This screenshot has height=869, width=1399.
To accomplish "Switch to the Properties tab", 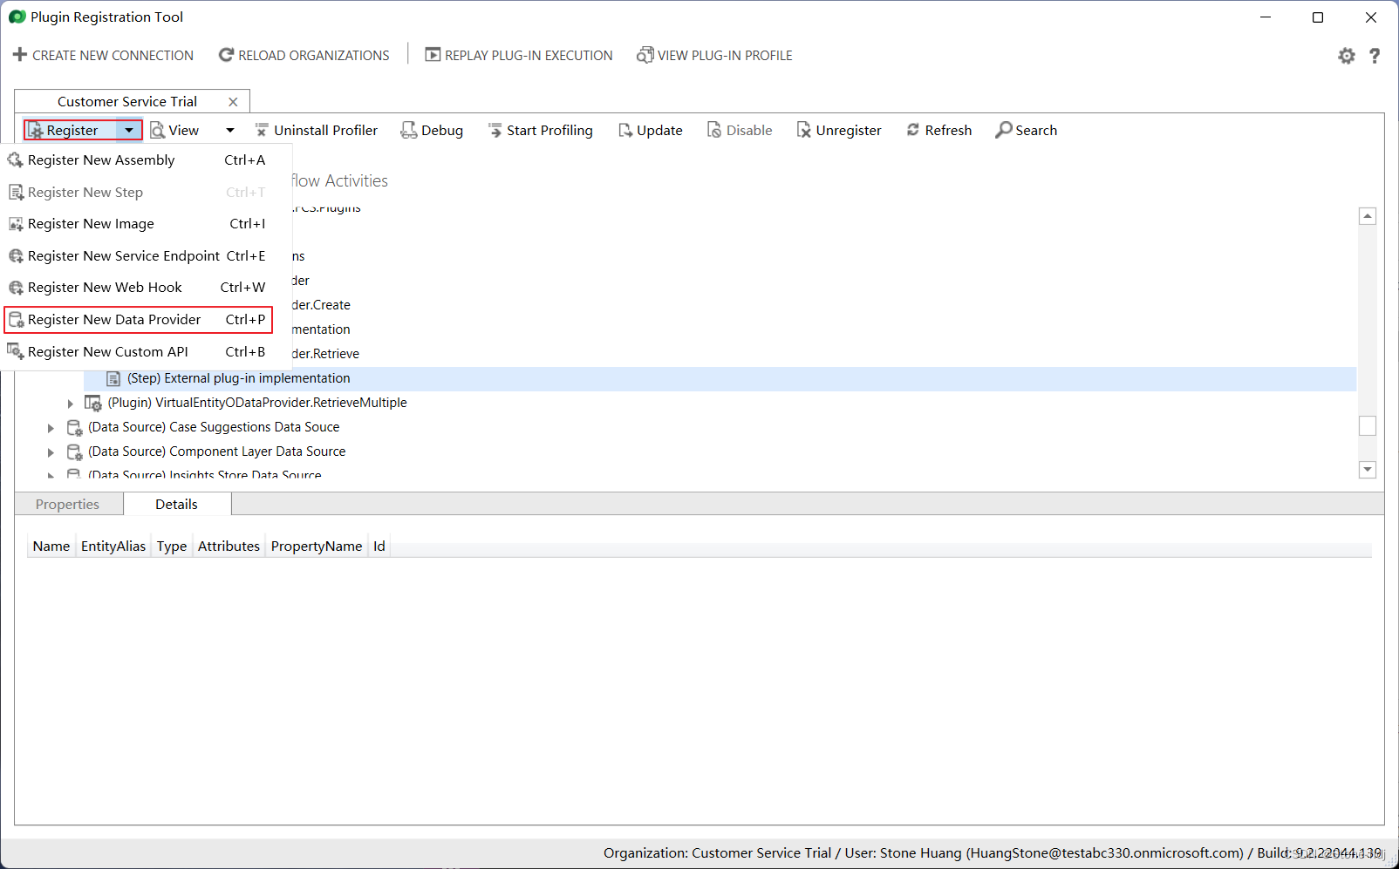I will click(67, 505).
